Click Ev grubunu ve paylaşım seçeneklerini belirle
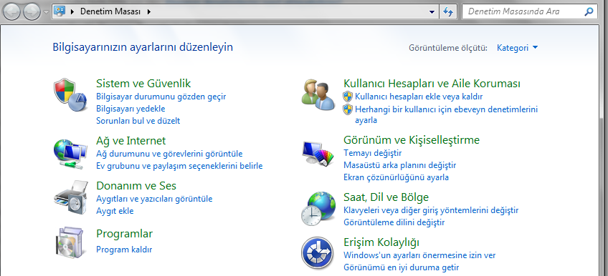The height and width of the screenshot is (276, 608). 179,166
